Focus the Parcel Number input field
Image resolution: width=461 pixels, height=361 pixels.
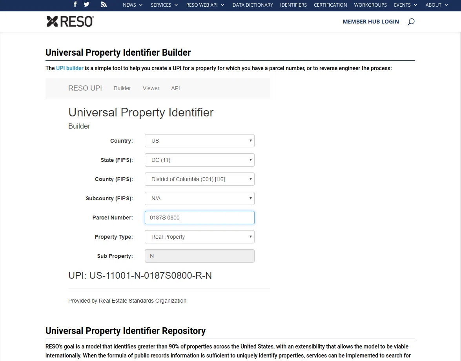[x=199, y=218]
